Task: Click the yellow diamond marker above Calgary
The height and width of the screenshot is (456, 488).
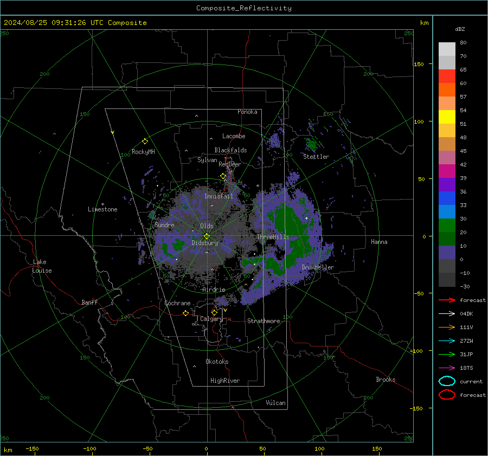Action: coord(214,312)
